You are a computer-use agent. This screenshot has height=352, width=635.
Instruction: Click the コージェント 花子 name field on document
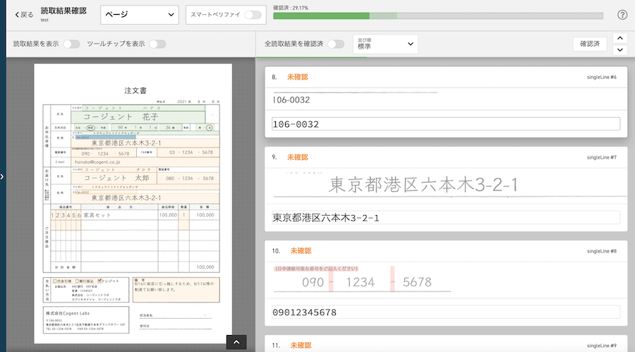point(138,116)
